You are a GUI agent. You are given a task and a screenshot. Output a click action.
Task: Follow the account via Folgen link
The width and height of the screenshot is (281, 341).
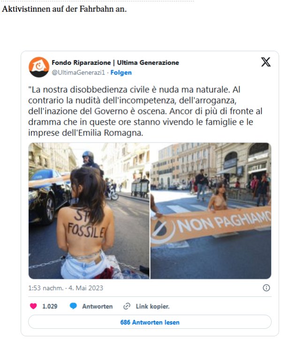pos(121,72)
